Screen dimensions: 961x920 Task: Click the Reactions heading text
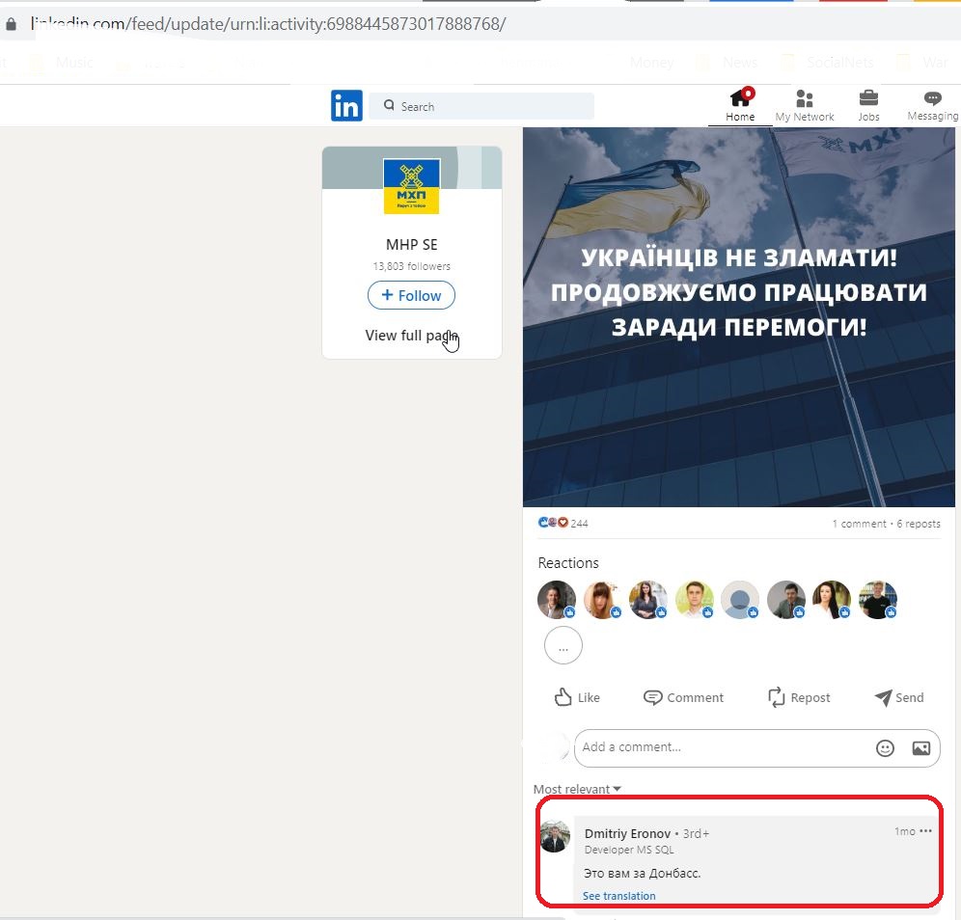(568, 563)
